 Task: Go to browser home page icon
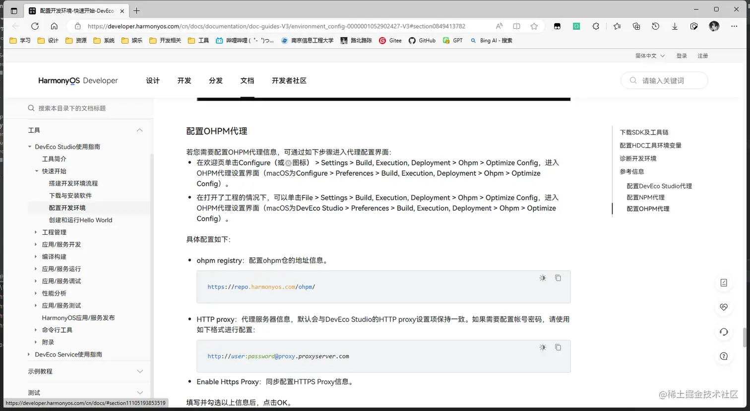(x=54, y=26)
